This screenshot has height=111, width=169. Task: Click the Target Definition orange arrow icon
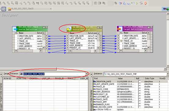[x=119, y=29]
